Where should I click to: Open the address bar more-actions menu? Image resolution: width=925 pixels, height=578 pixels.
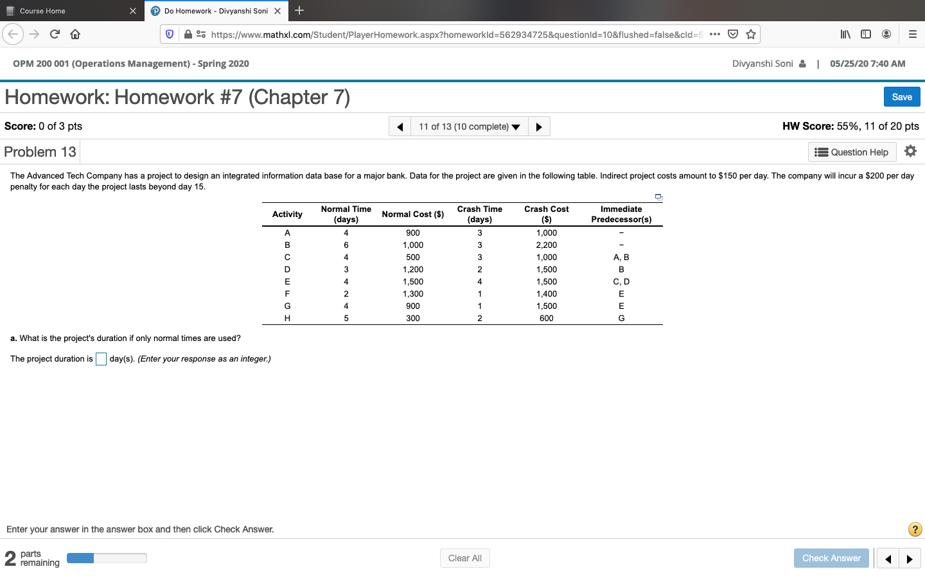click(715, 33)
